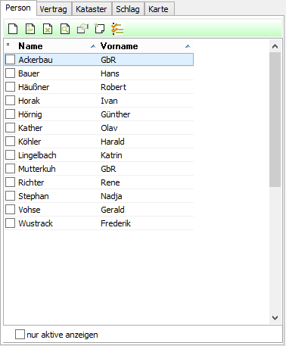This screenshot has width=286, height=346.
Task: Click the orange checklist icon
Action: click(x=117, y=29)
